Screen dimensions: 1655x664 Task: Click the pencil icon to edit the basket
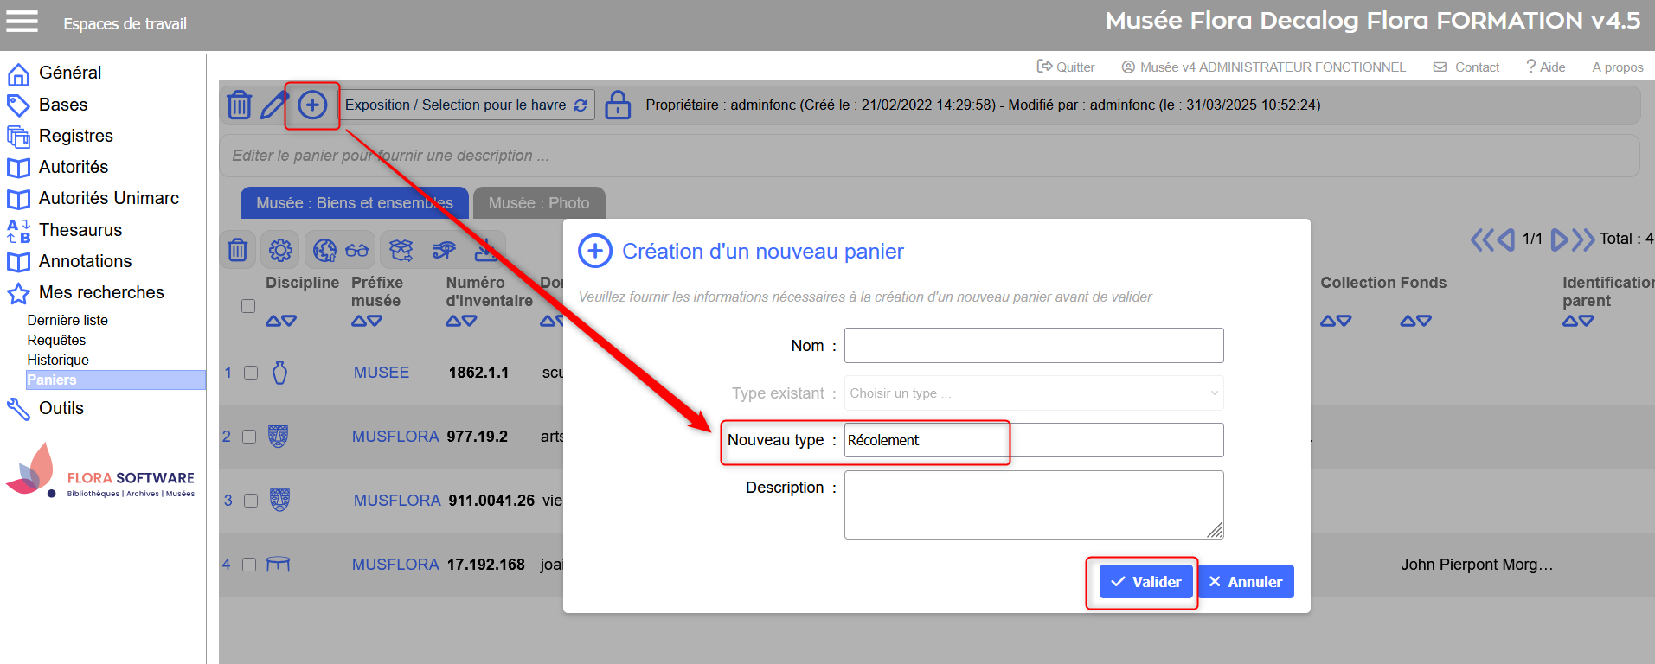click(274, 105)
